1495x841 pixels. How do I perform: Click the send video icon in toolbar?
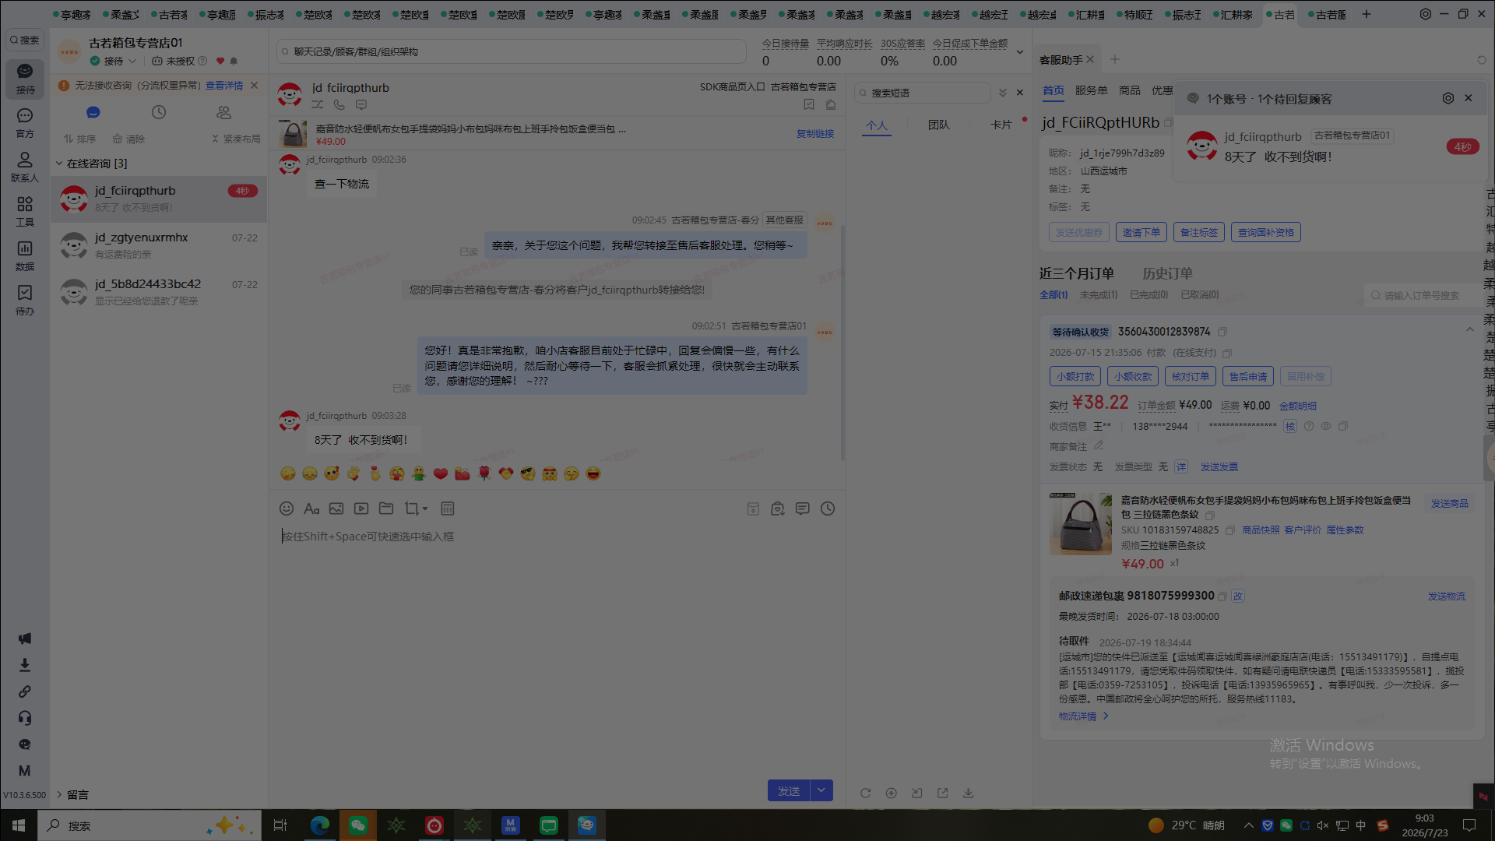(x=361, y=508)
